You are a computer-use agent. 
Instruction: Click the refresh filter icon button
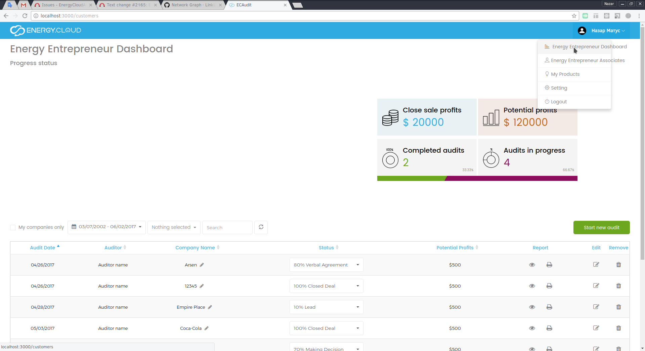pyautogui.click(x=261, y=227)
